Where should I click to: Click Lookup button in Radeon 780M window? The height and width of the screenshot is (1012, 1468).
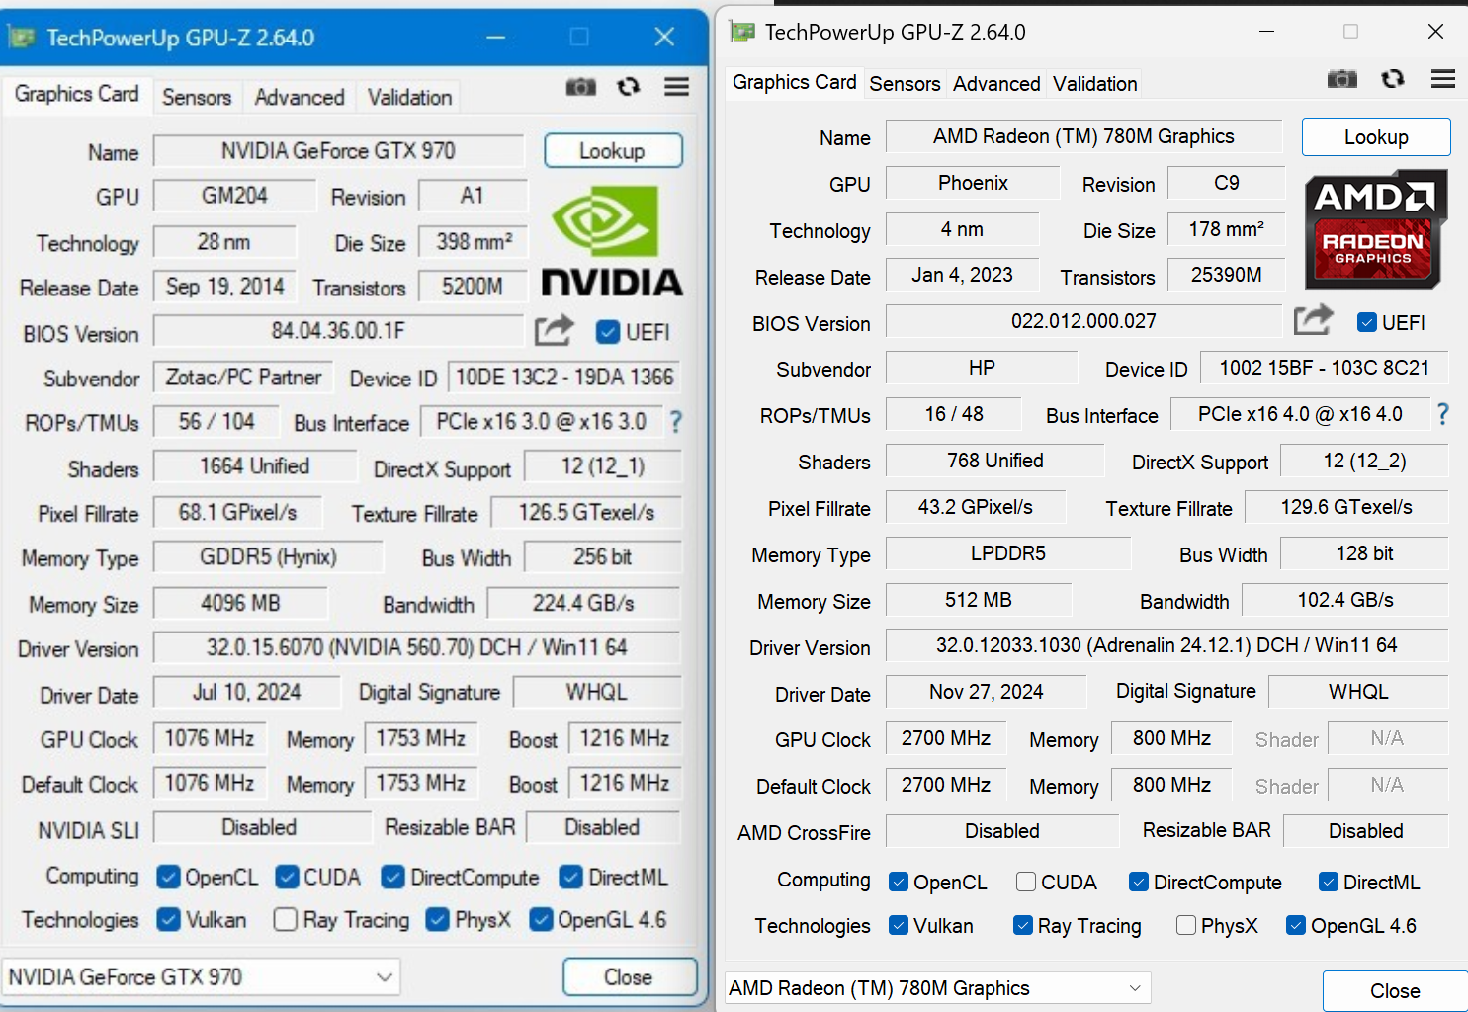pyautogui.click(x=1376, y=137)
